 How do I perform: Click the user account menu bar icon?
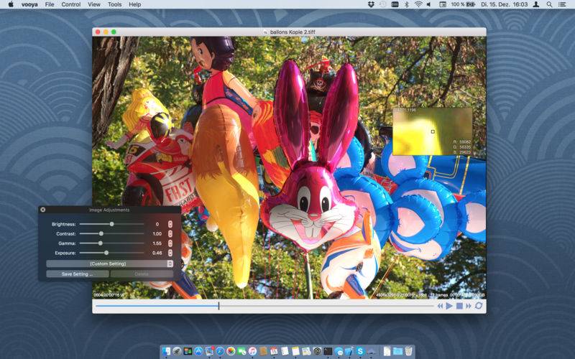(x=535, y=4)
